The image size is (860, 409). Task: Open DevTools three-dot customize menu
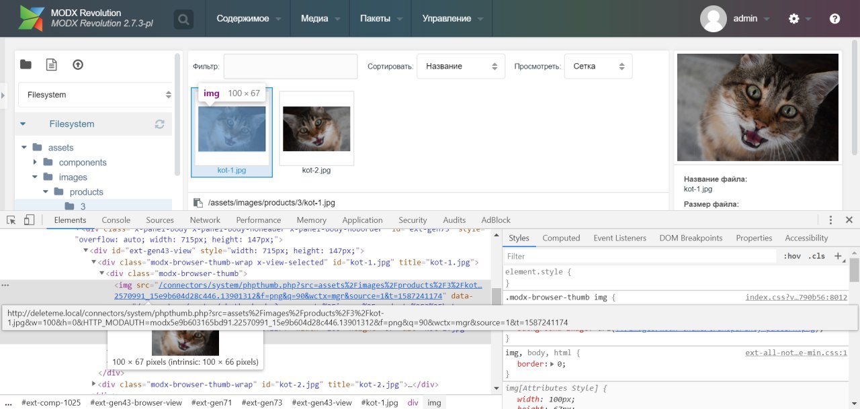coord(831,220)
